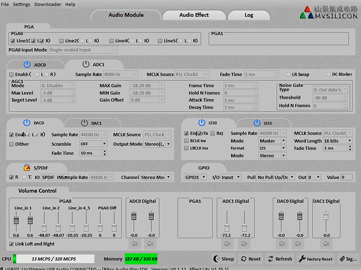Select the Audio Module tab
The image size is (361, 270).
point(126,15)
